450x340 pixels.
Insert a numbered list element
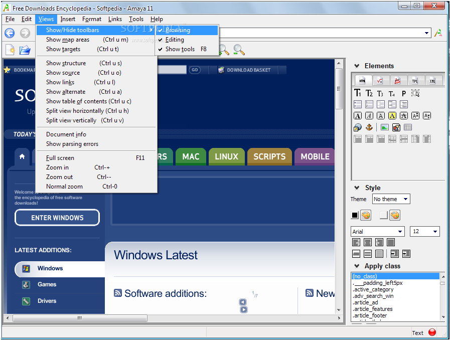pos(369,104)
